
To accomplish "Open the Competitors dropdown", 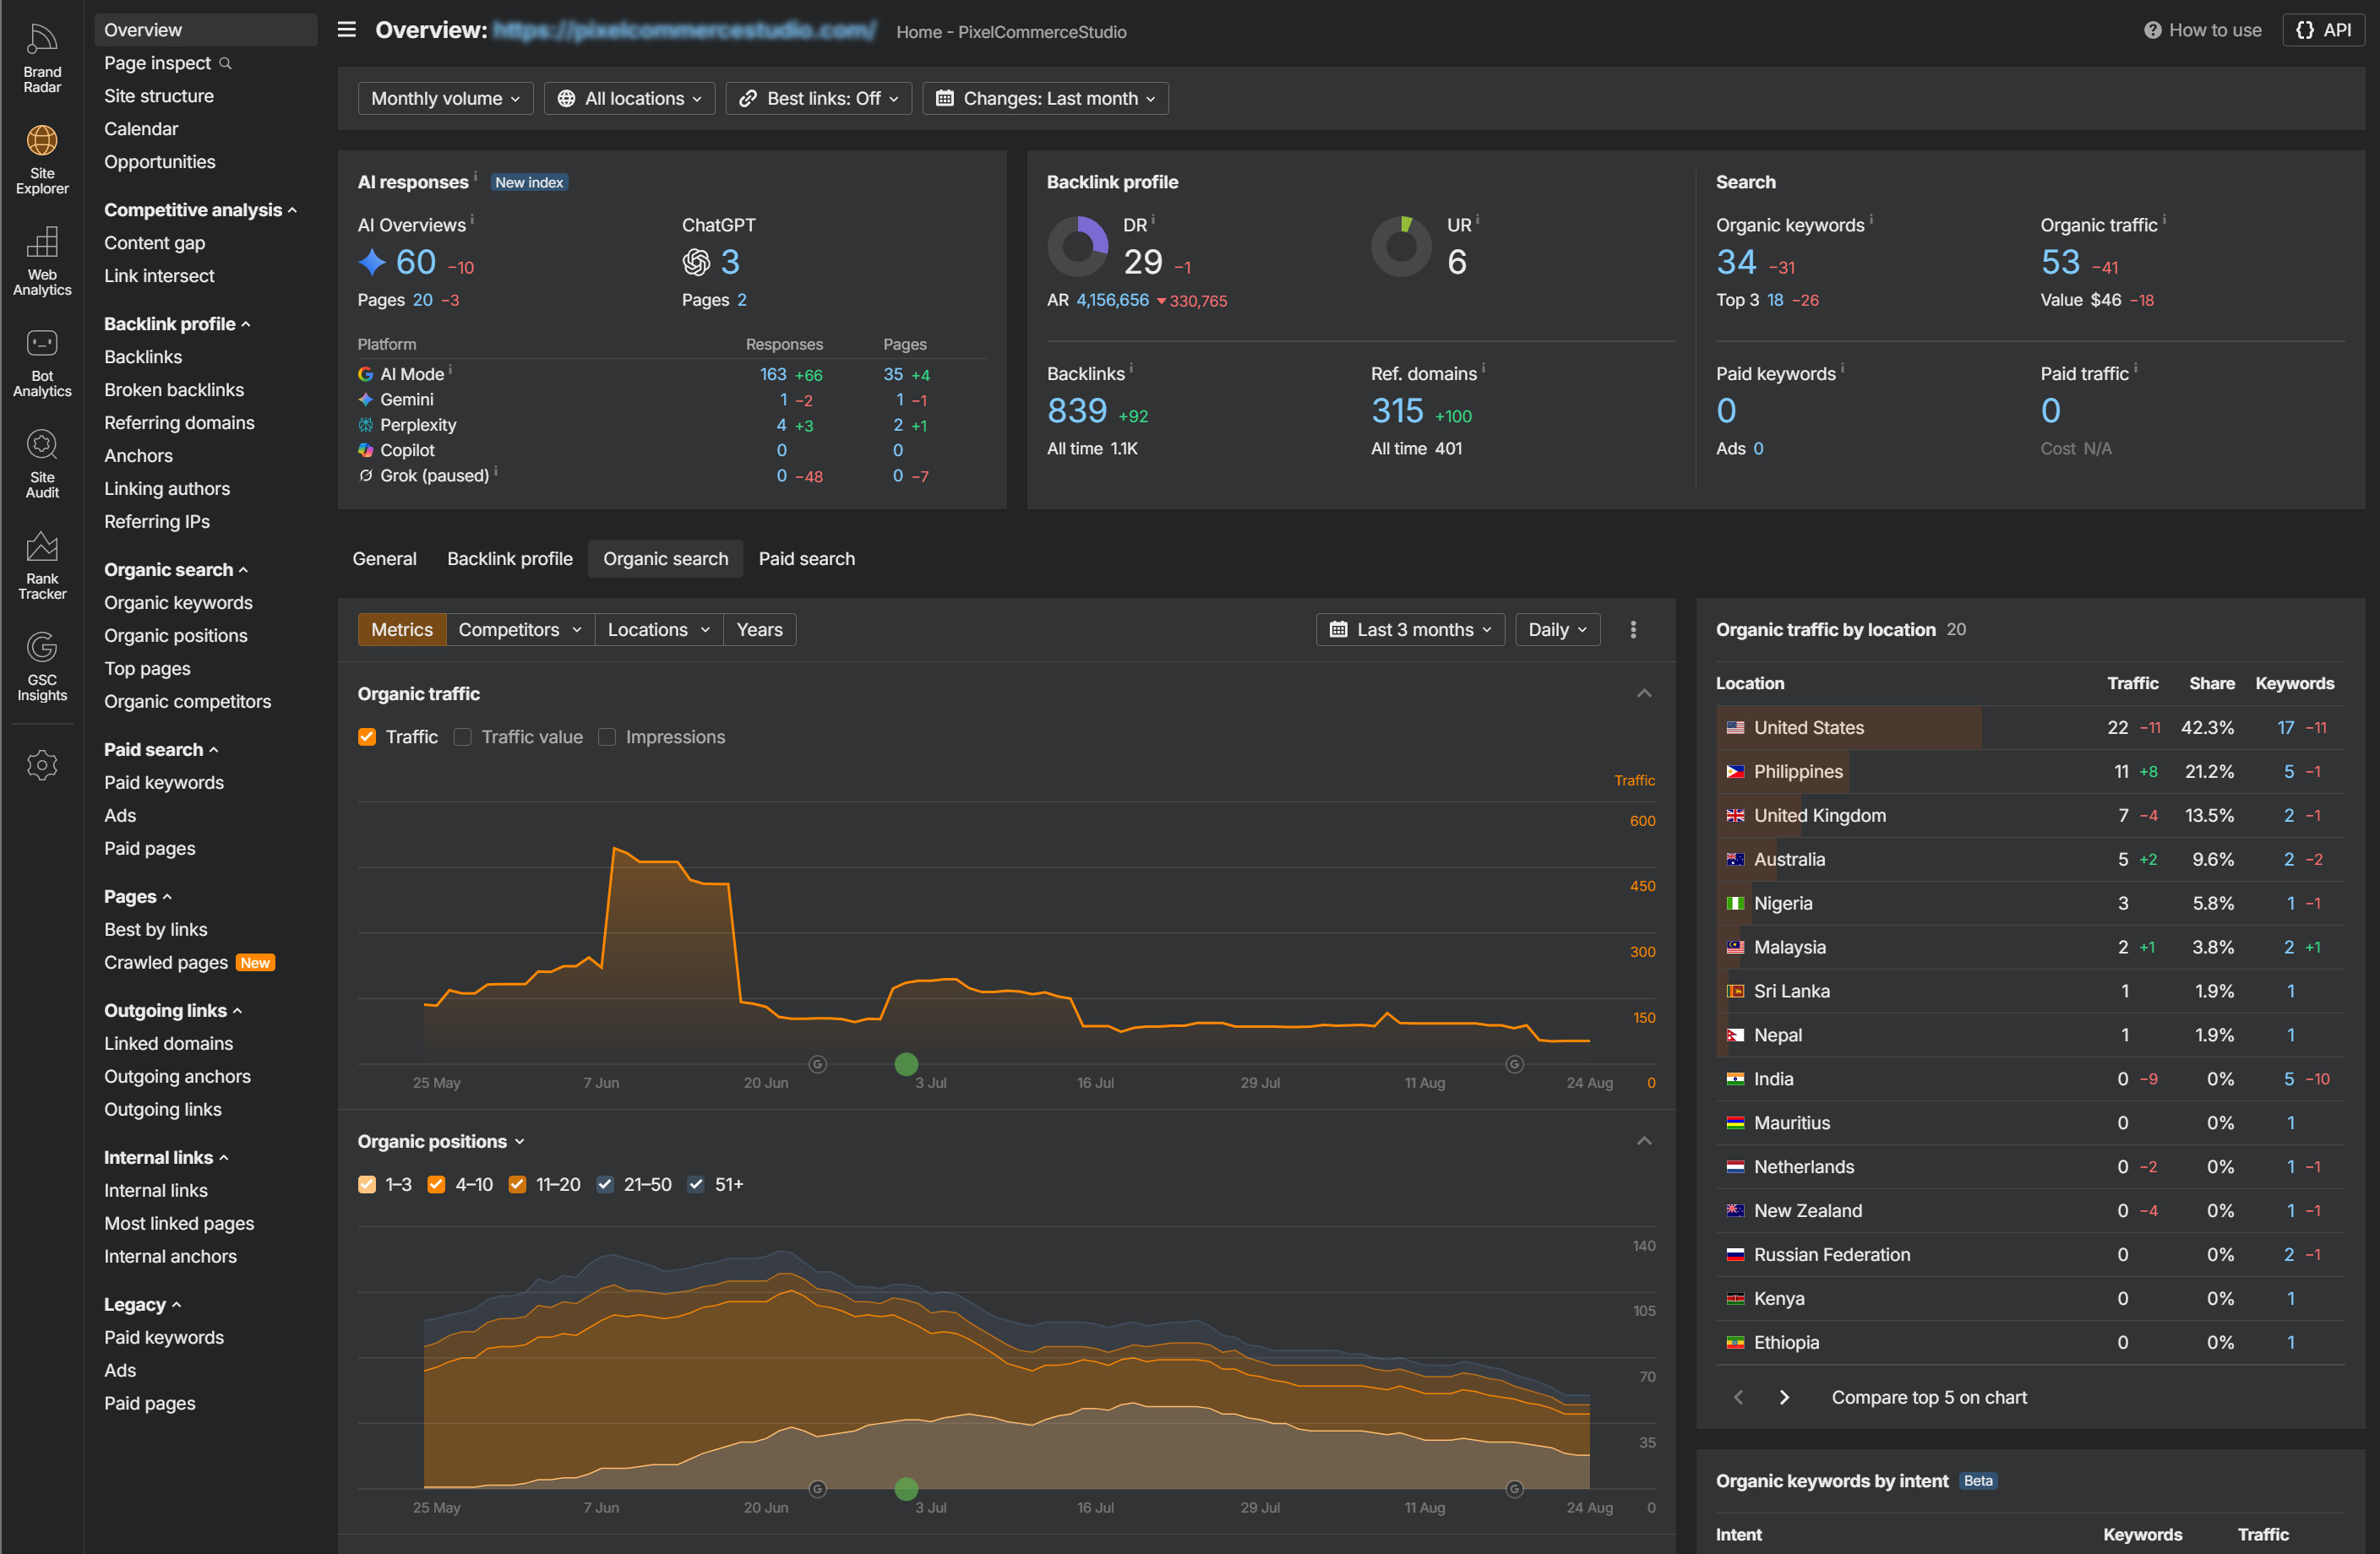I will point(520,629).
